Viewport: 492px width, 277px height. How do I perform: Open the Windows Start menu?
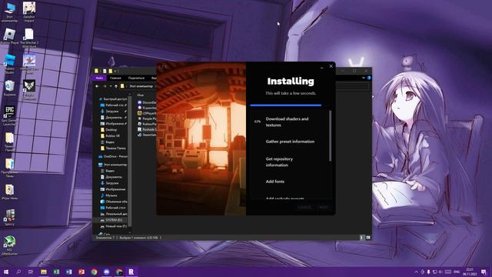tap(6, 272)
